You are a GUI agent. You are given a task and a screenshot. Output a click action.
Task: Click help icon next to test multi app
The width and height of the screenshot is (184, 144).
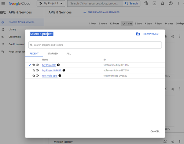click(x=60, y=76)
